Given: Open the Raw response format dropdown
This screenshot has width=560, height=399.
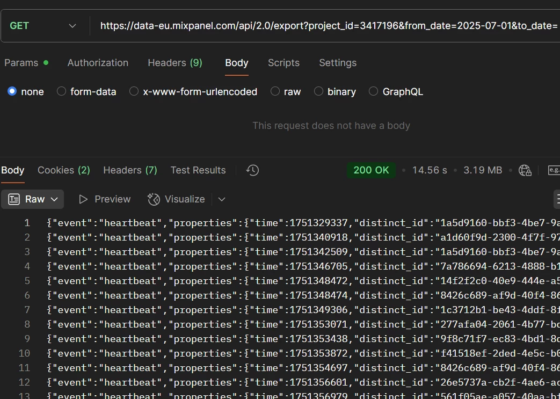Looking at the screenshot, I should pyautogui.click(x=33, y=199).
